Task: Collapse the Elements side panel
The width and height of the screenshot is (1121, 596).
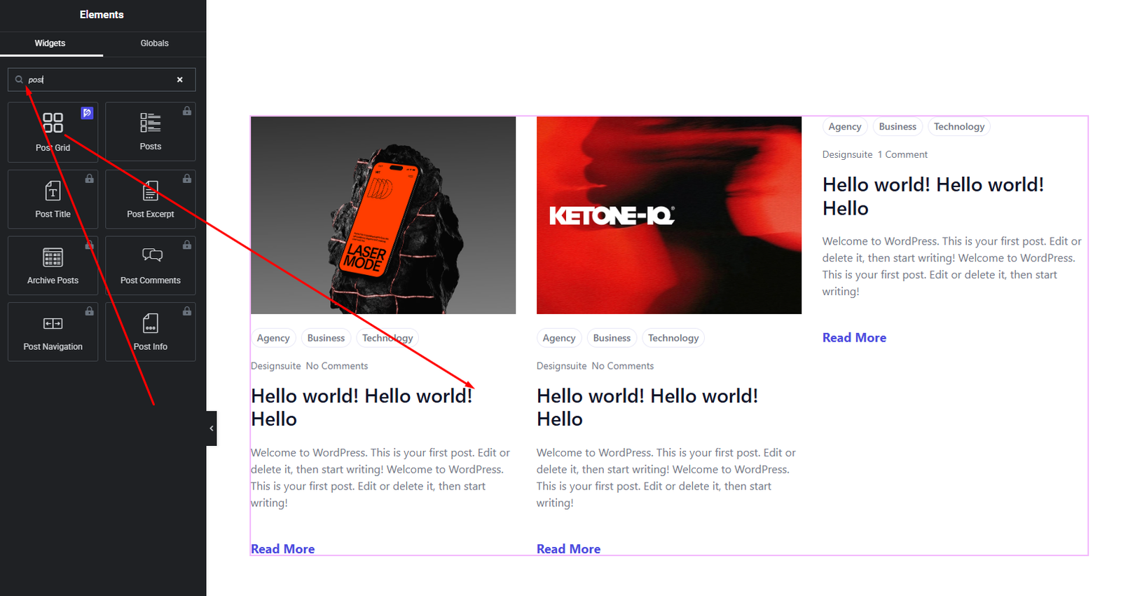Action: point(212,428)
